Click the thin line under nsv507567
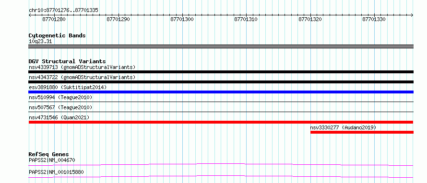The image size is (427, 183). [x=221, y=112]
